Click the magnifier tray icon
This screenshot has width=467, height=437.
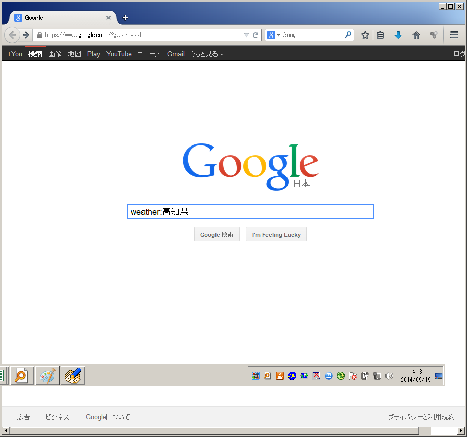point(267,376)
